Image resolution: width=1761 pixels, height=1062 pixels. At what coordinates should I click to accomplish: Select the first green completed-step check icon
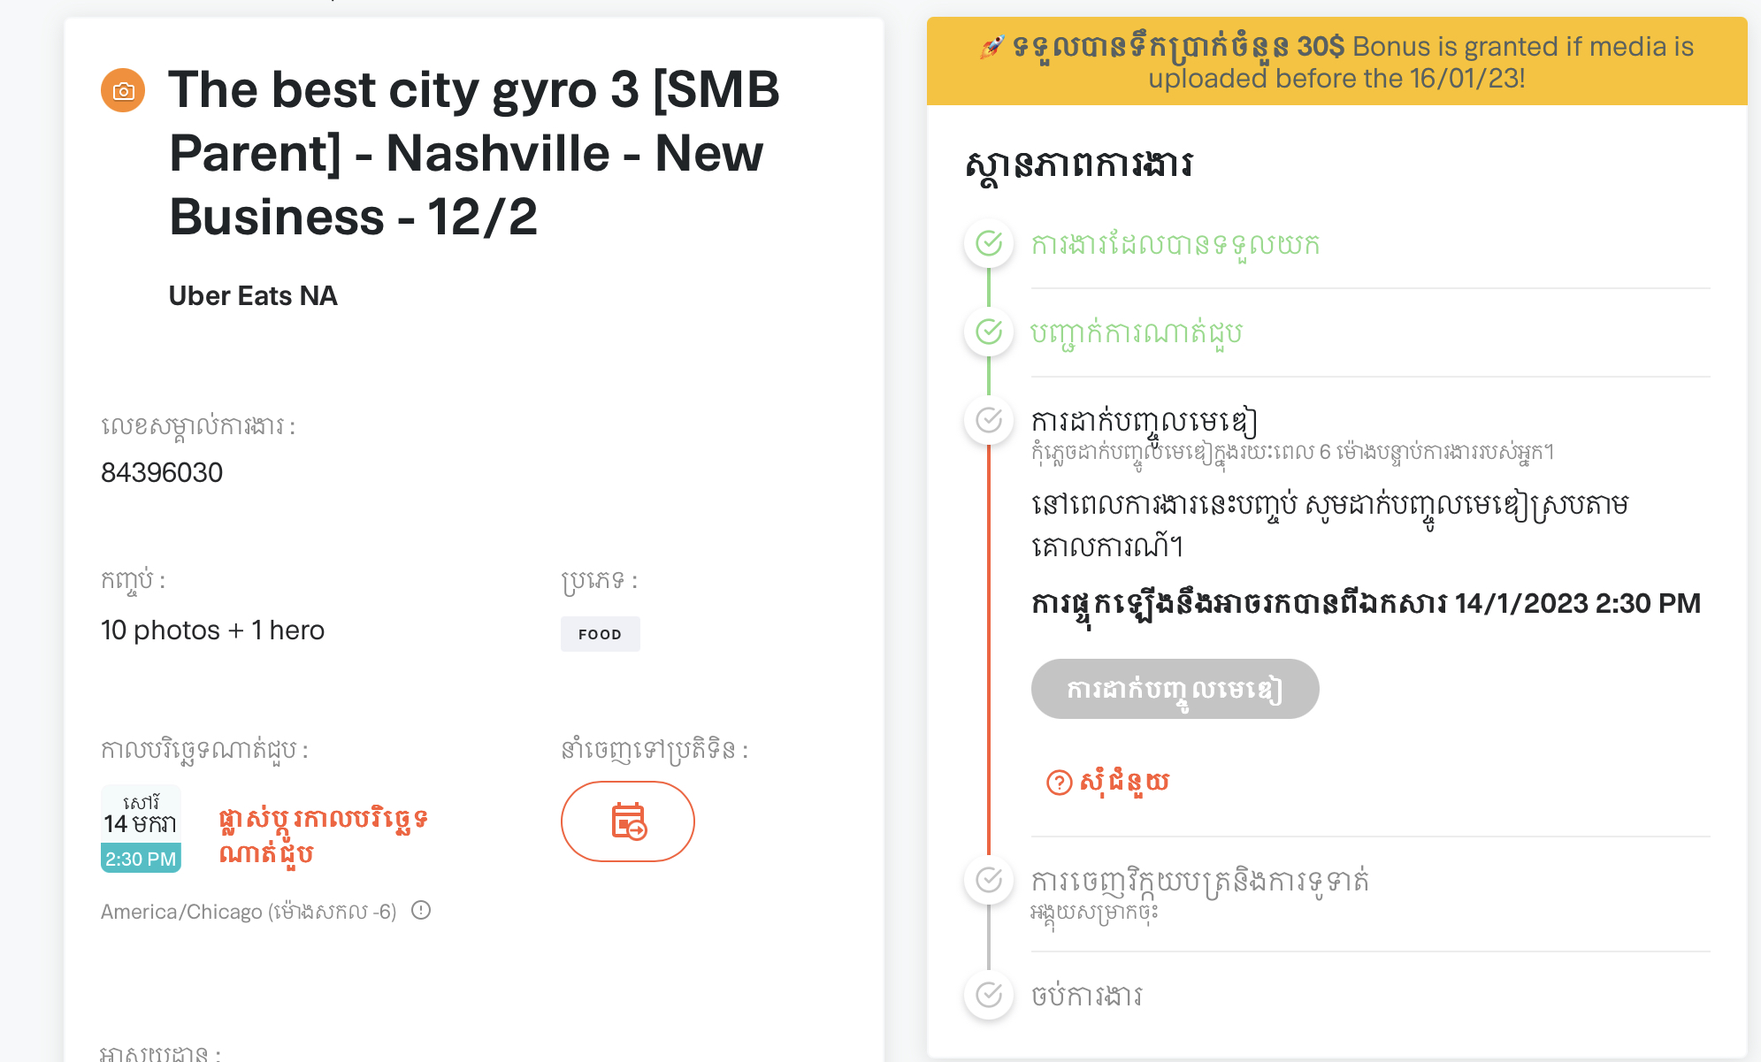coord(989,243)
